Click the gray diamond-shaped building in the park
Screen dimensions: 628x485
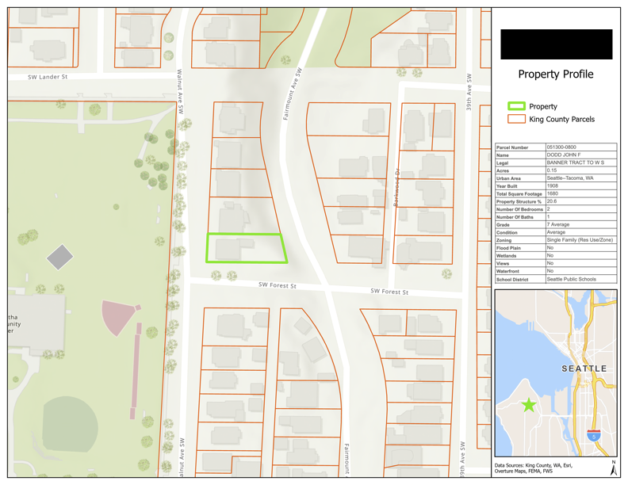pyautogui.click(x=60, y=257)
